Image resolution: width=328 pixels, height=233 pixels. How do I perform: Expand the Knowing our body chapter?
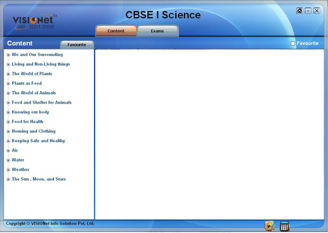(x=8, y=112)
